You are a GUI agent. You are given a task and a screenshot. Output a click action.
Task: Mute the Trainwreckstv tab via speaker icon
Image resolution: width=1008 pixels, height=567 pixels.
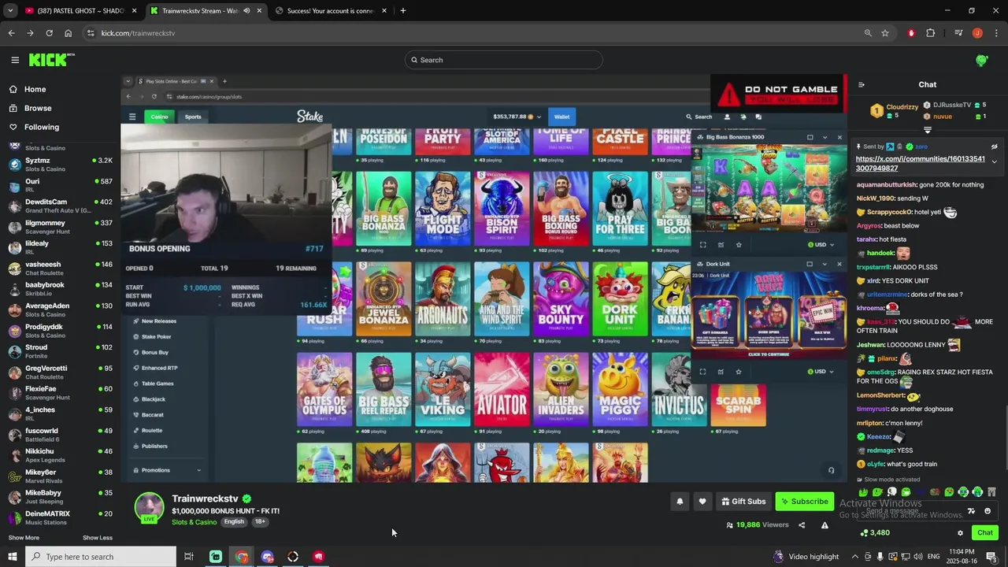tap(246, 11)
